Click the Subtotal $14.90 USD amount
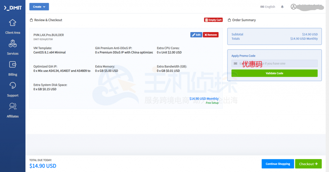 tap(310, 34)
